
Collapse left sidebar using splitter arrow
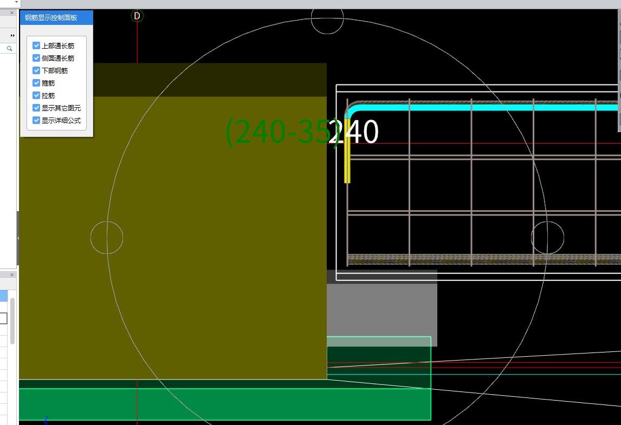(x=18, y=238)
